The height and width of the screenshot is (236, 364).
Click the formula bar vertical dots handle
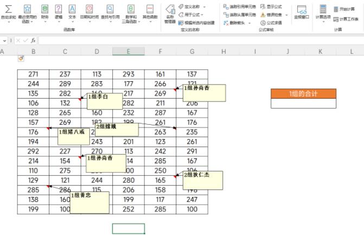11,40
